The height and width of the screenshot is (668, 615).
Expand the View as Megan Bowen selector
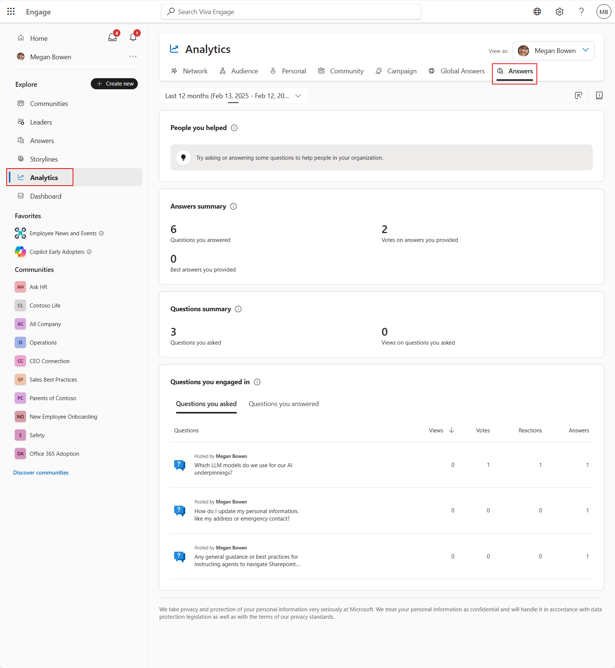coord(585,50)
